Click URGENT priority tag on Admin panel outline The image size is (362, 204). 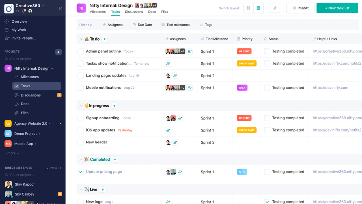[244, 51]
